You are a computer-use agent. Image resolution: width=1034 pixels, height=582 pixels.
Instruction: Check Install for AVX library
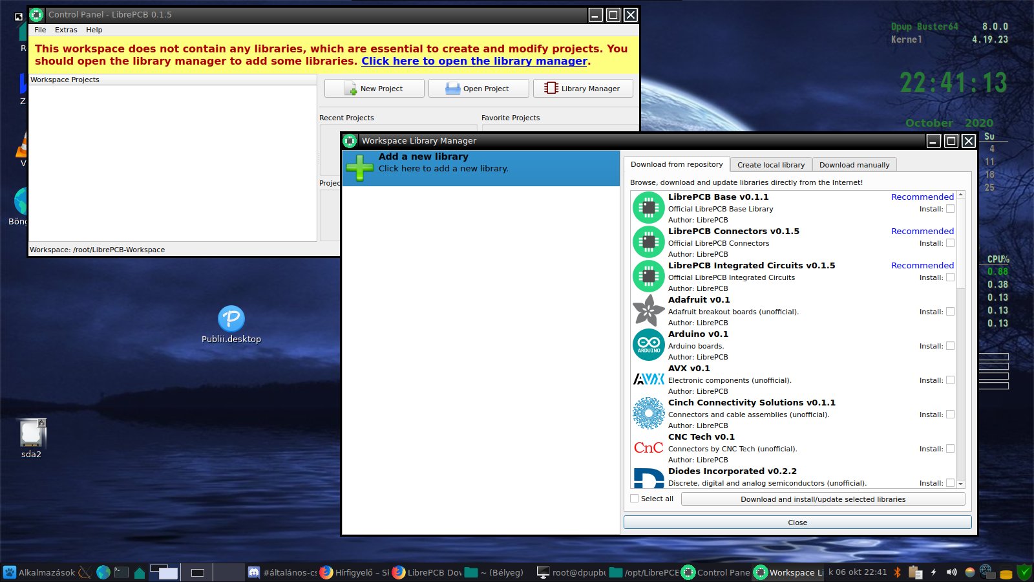pyautogui.click(x=950, y=380)
